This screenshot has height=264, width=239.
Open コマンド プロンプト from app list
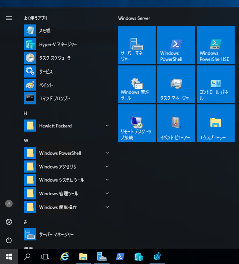(67, 98)
